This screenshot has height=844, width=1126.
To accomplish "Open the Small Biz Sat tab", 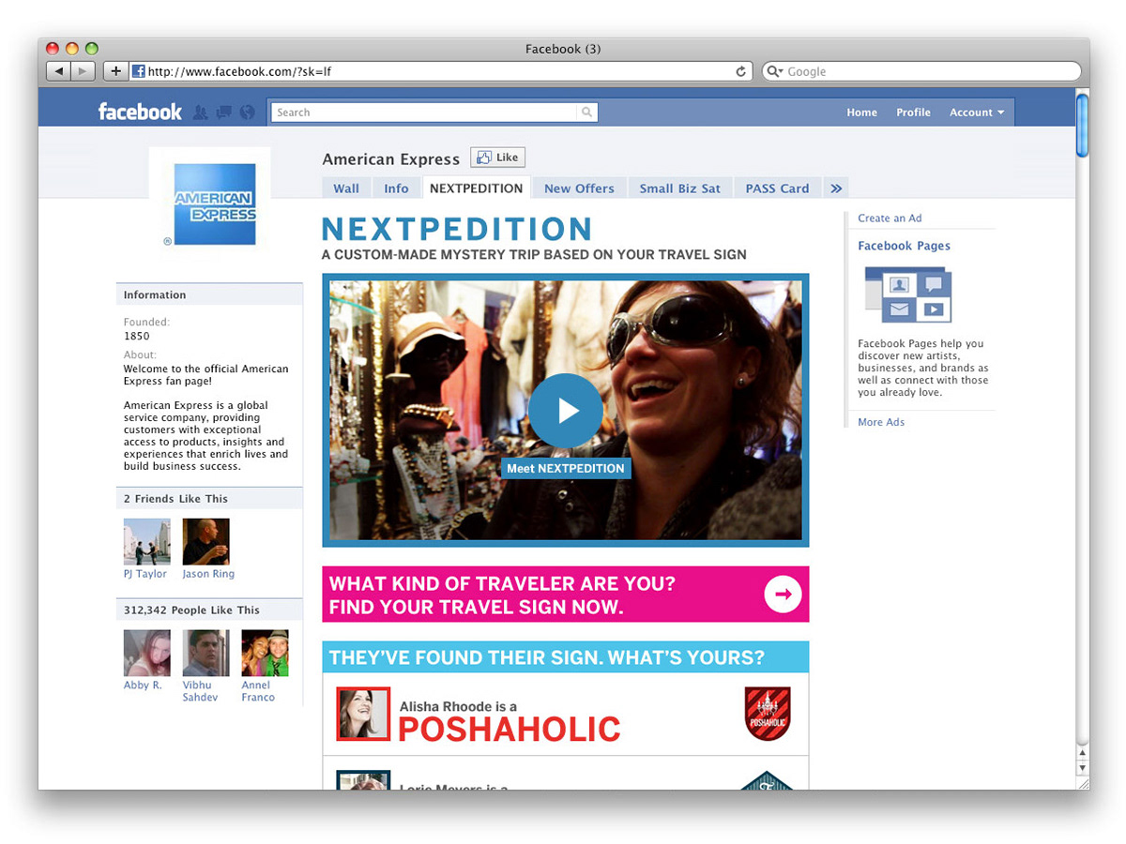I will pyautogui.click(x=680, y=188).
